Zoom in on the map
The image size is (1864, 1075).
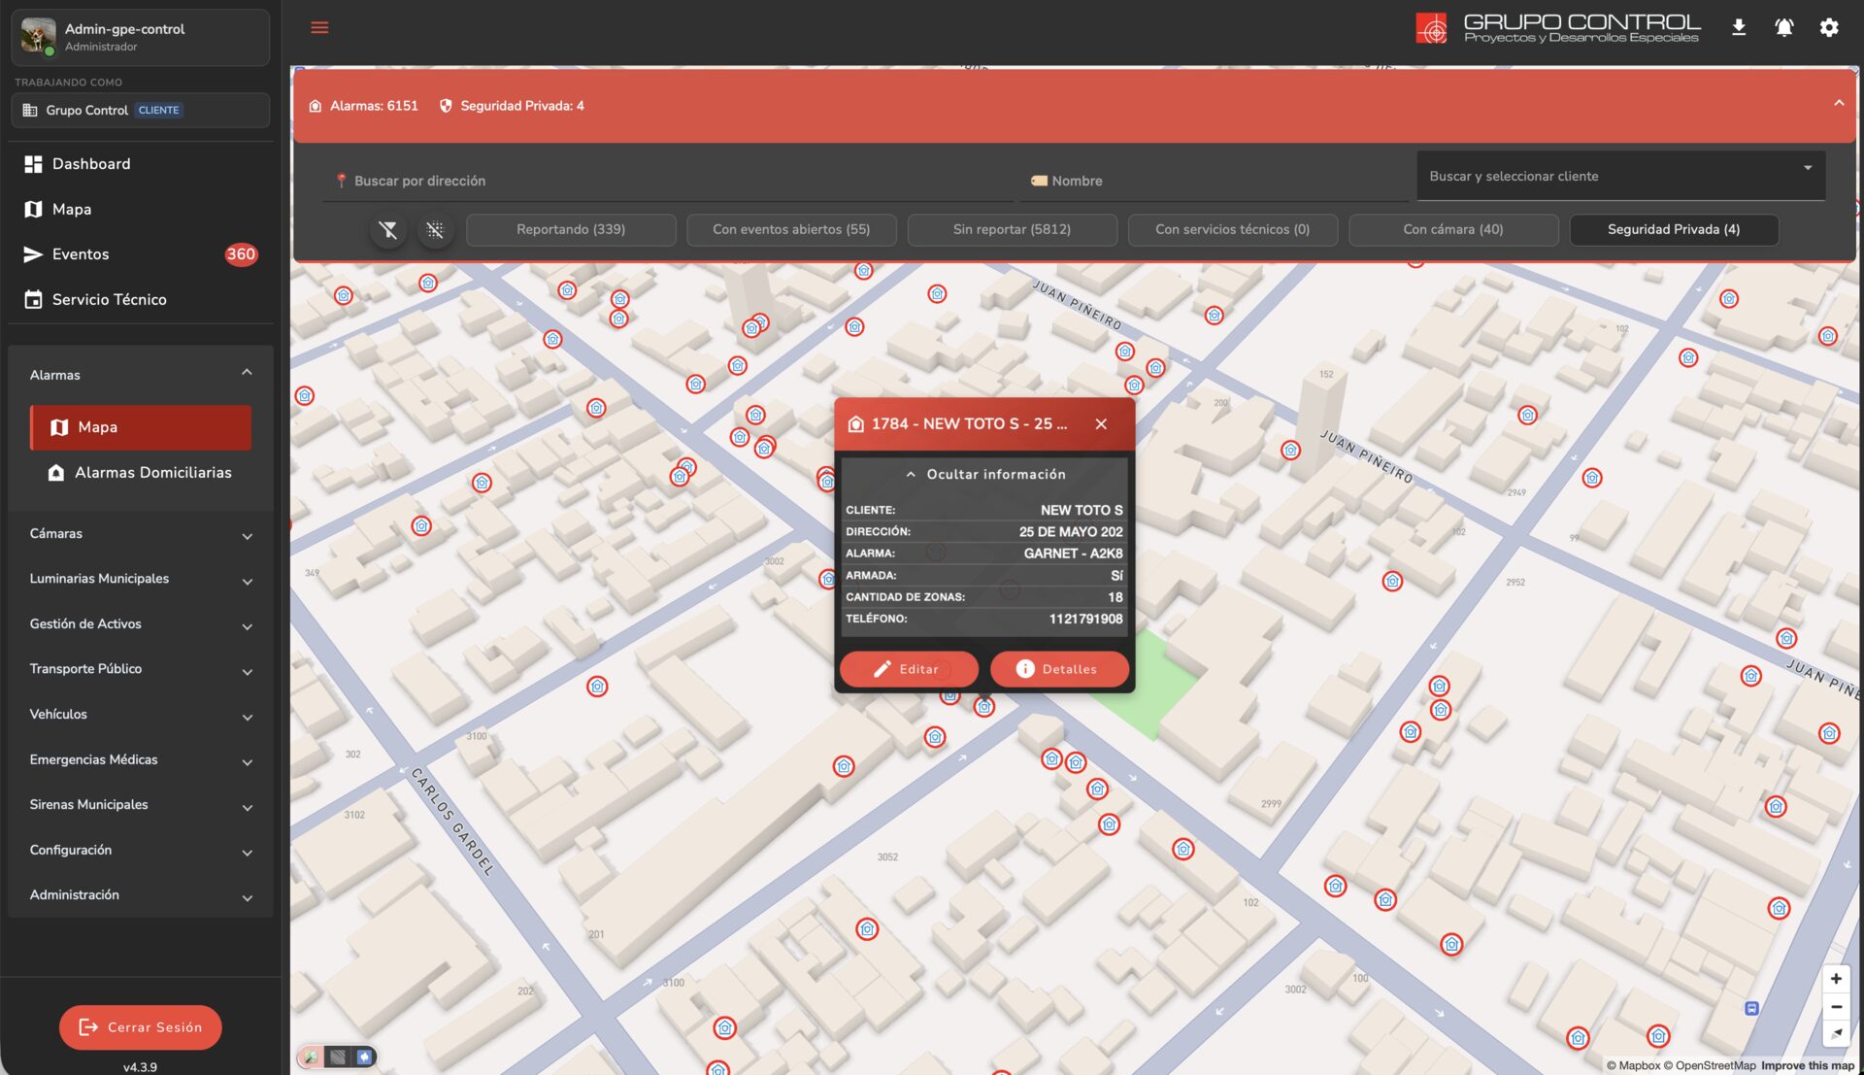pyautogui.click(x=1836, y=979)
